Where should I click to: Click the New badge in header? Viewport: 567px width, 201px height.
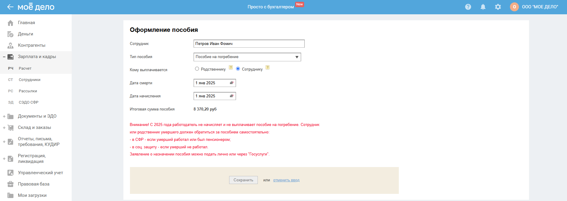[300, 4]
